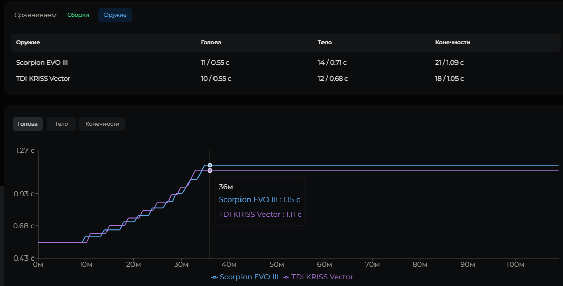Toggle Scorpion EVO III series in legend
Viewport: 563px width, 286px height.
pyautogui.click(x=245, y=277)
